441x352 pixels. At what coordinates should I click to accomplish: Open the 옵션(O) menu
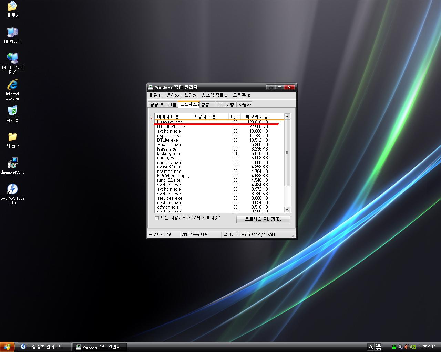173,95
